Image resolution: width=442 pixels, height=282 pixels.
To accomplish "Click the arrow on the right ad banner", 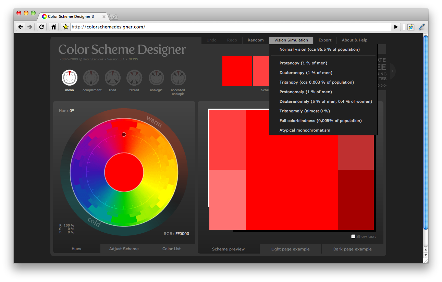I will pyautogui.click(x=392, y=71).
